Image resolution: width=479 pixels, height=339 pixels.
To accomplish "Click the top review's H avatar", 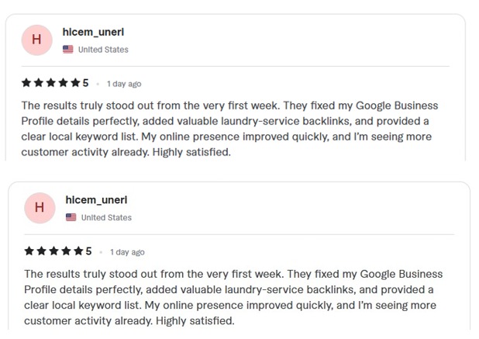I will click(x=36, y=40).
